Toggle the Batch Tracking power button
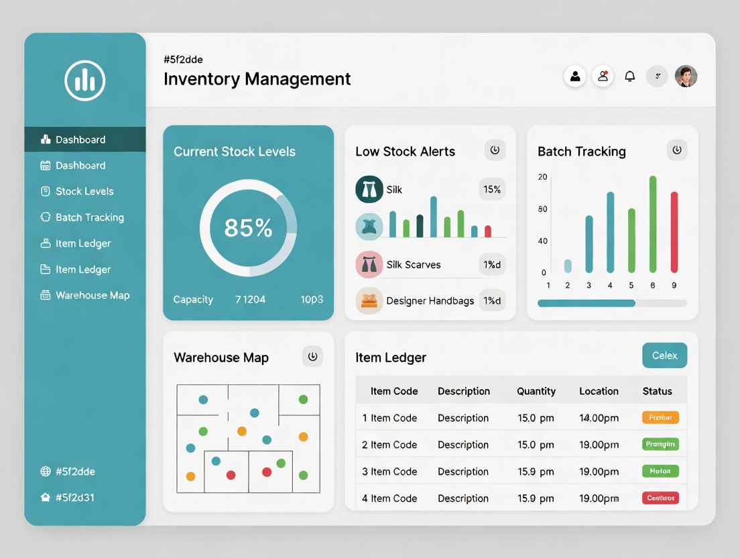The width and height of the screenshot is (740, 558). coord(677,151)
